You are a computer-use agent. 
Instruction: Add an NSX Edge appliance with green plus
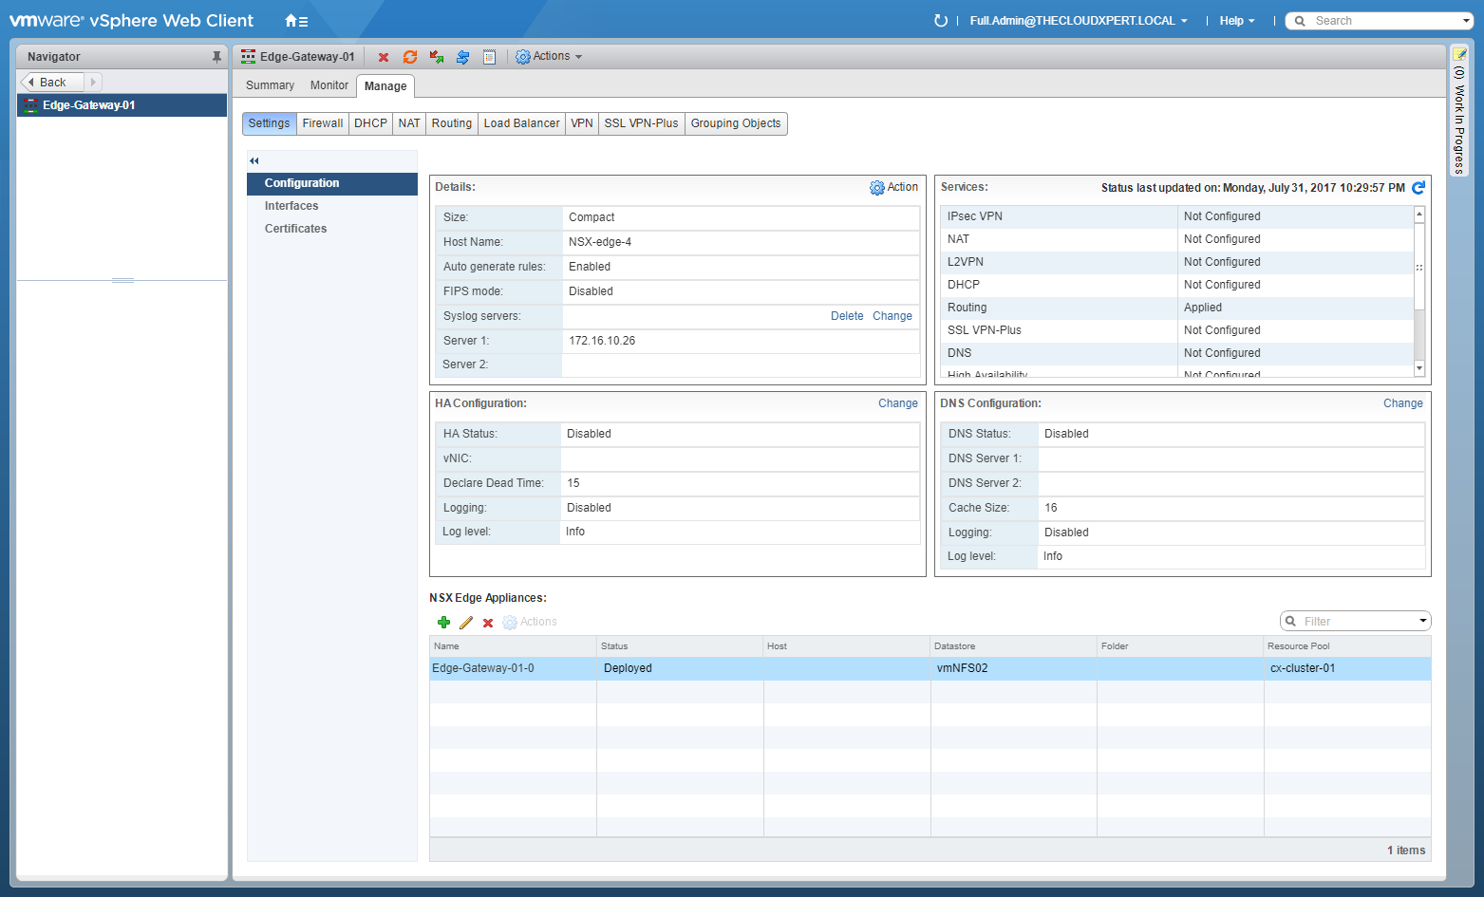443,623
